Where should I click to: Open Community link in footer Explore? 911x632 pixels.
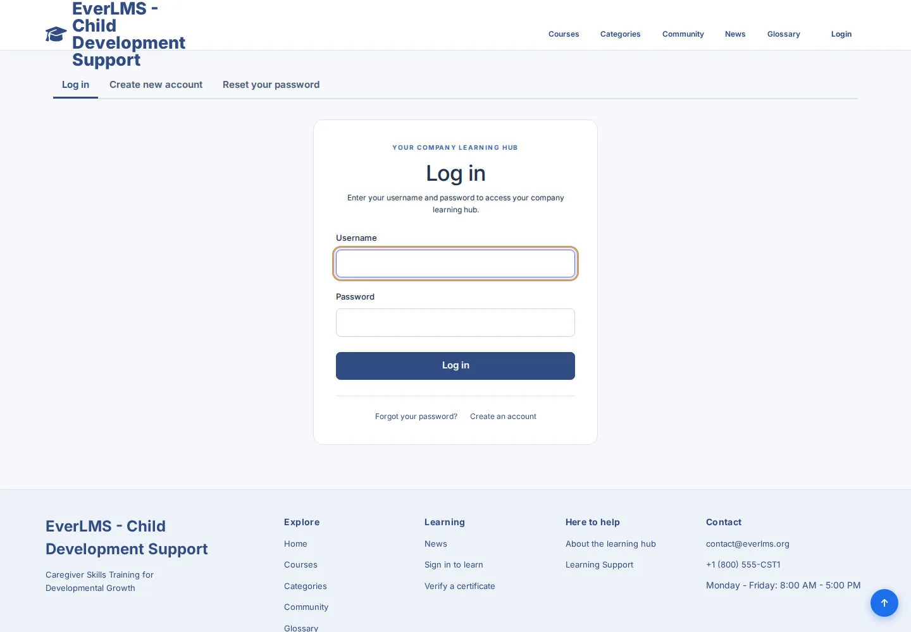click(x=306, y=607)
